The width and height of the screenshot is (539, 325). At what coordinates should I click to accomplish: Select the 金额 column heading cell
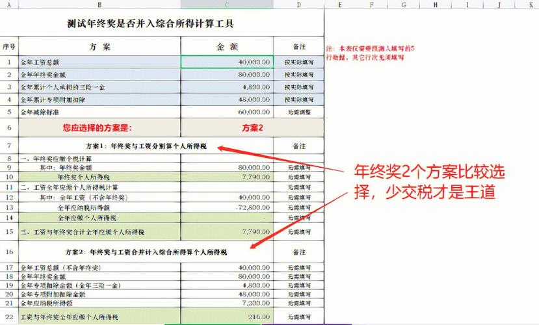point(226,47)
